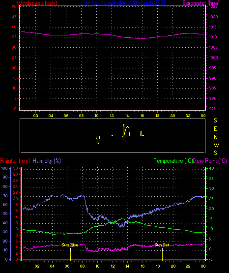The image size is (229, 273).
Task: Click hour 12 under the humidity graph
Action: tap(113, 266)
